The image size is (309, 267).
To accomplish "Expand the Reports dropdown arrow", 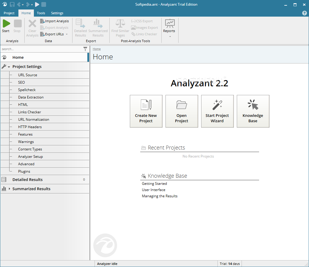I will tap(170, 36).
